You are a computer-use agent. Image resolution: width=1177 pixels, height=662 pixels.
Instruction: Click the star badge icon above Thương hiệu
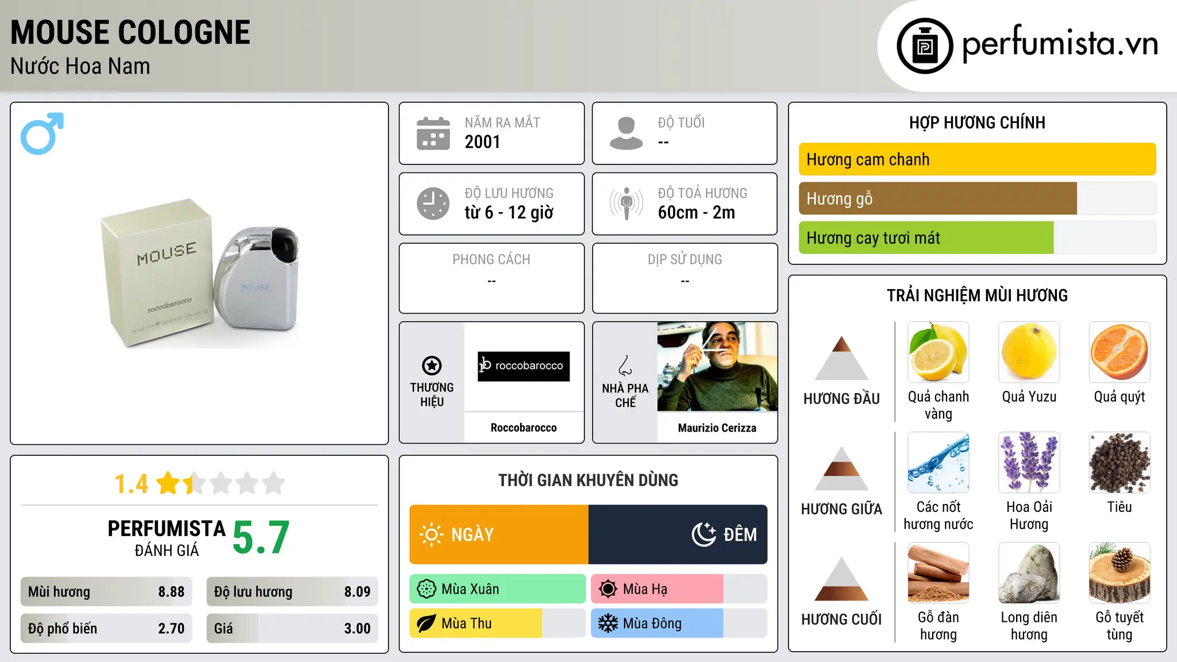pos(432,365)
